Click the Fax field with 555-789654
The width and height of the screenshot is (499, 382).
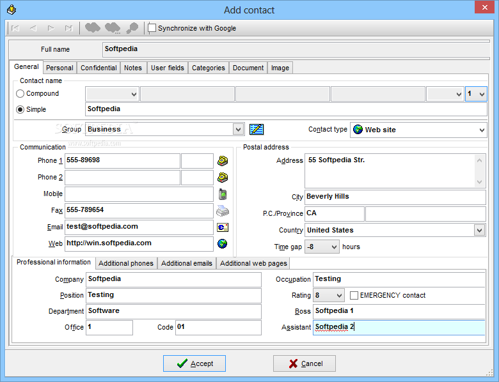[139, 210]
